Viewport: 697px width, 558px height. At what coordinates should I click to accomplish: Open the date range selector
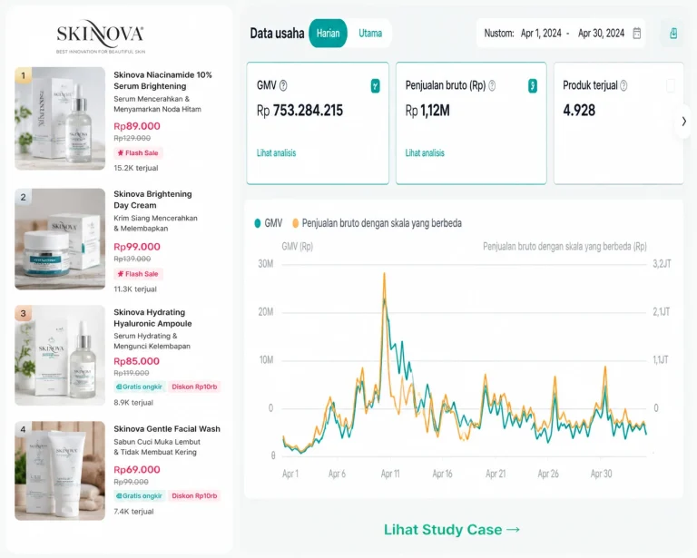pyautogui.click(x=563, y=34)
